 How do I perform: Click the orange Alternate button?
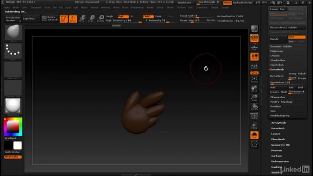tap(13, 157)
